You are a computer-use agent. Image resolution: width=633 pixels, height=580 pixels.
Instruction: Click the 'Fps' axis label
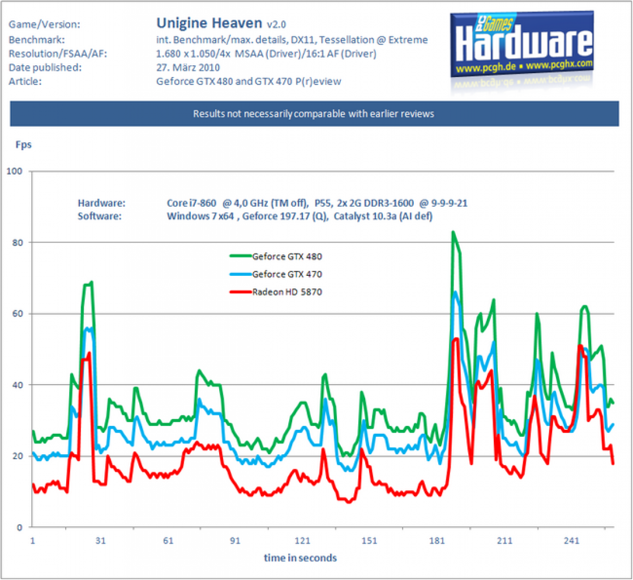23,144
